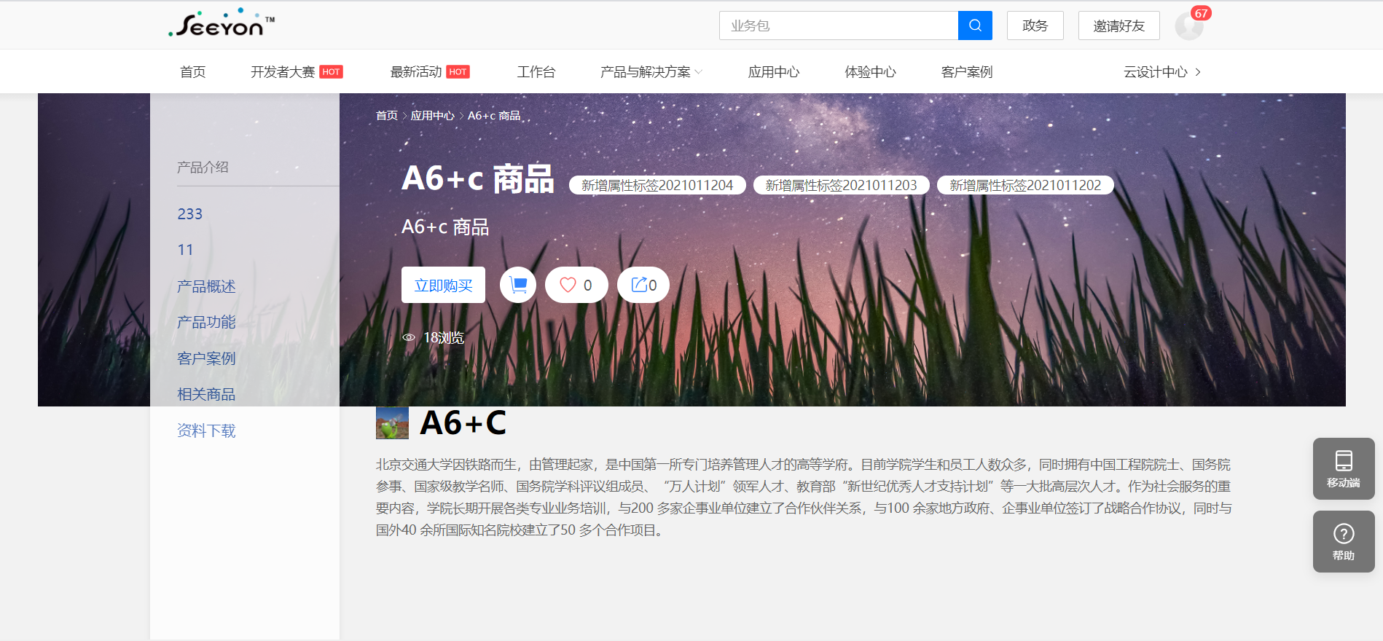Viewport: 1383px width, 641px height.
Task: Click the A6+c 商品 breadcrumb text
Action: pos(494,115)
